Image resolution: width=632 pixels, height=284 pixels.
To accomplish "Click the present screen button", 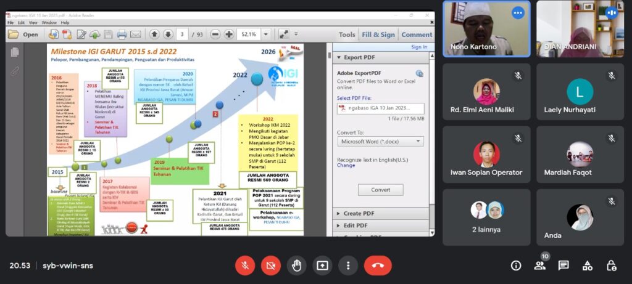I will (x=322, y=266).
